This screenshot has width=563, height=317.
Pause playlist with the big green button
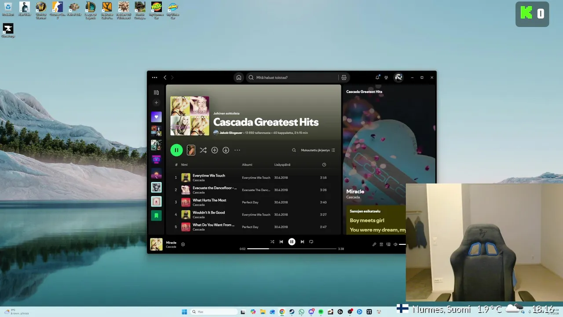coord(176,150)
